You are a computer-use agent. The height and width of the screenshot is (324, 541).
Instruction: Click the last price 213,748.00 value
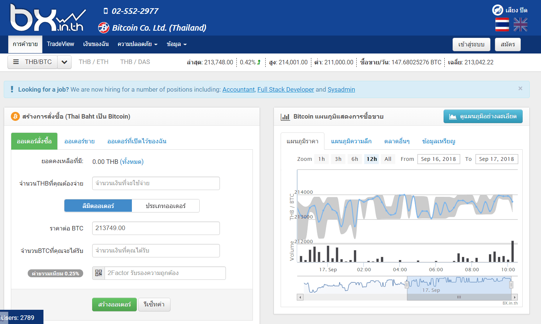tap(218, 62)
